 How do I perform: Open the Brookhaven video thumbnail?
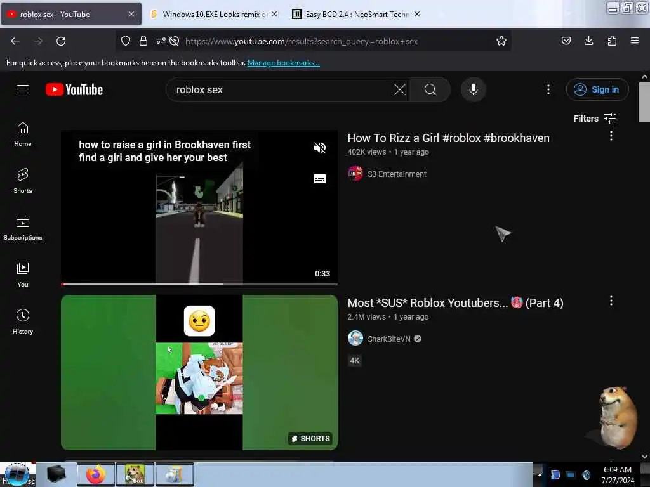coord(199,207)
